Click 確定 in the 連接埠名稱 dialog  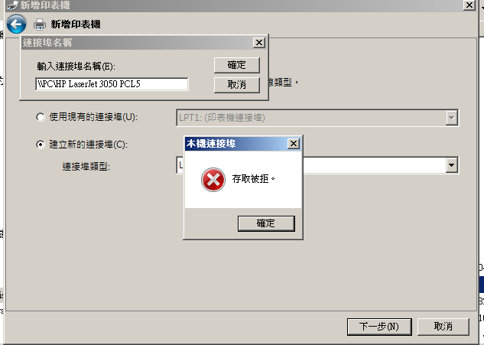pyautogui.click(x=237, y=65)
